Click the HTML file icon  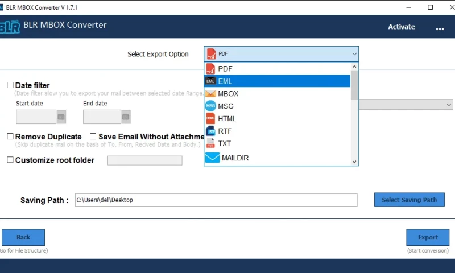(210, 118)
